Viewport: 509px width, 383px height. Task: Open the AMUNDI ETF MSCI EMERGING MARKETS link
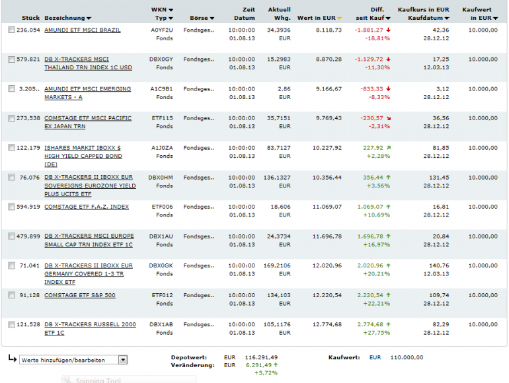click(88, 93)
